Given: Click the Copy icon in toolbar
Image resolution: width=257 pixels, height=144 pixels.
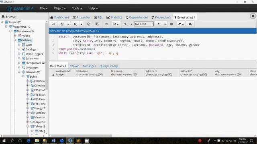Looking at the screenshot, I should coord(89,24).
